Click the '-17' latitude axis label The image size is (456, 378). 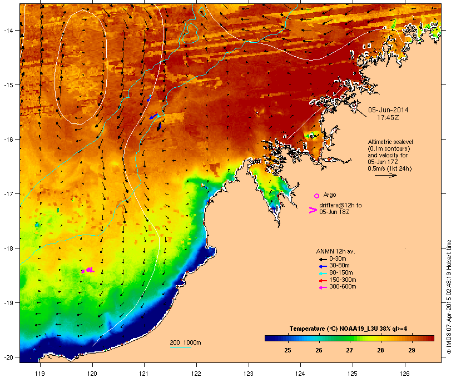click(x=8, y=194)
